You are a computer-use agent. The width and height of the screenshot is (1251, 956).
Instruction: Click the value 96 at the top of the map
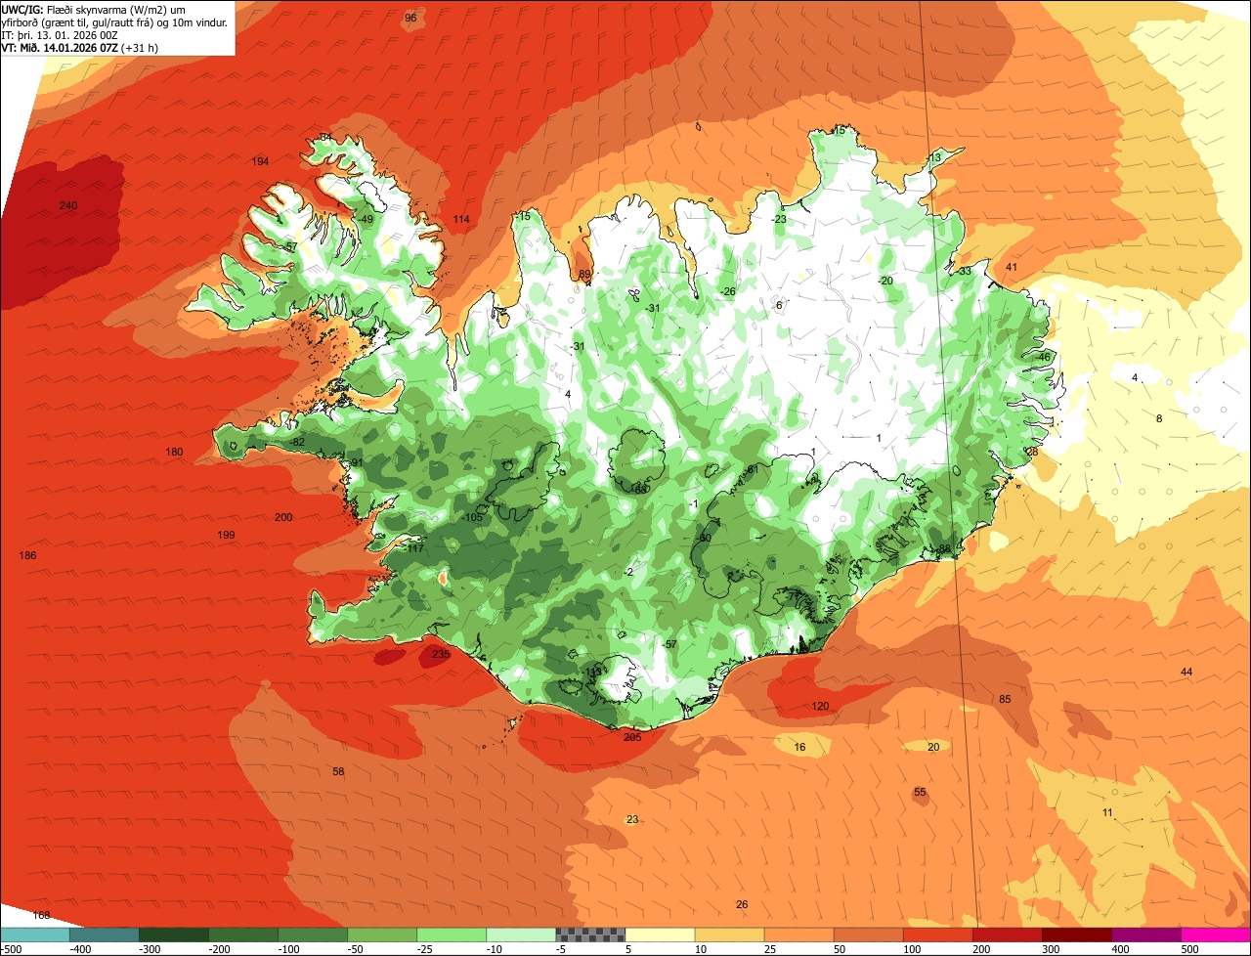click(x=410, y=18)
